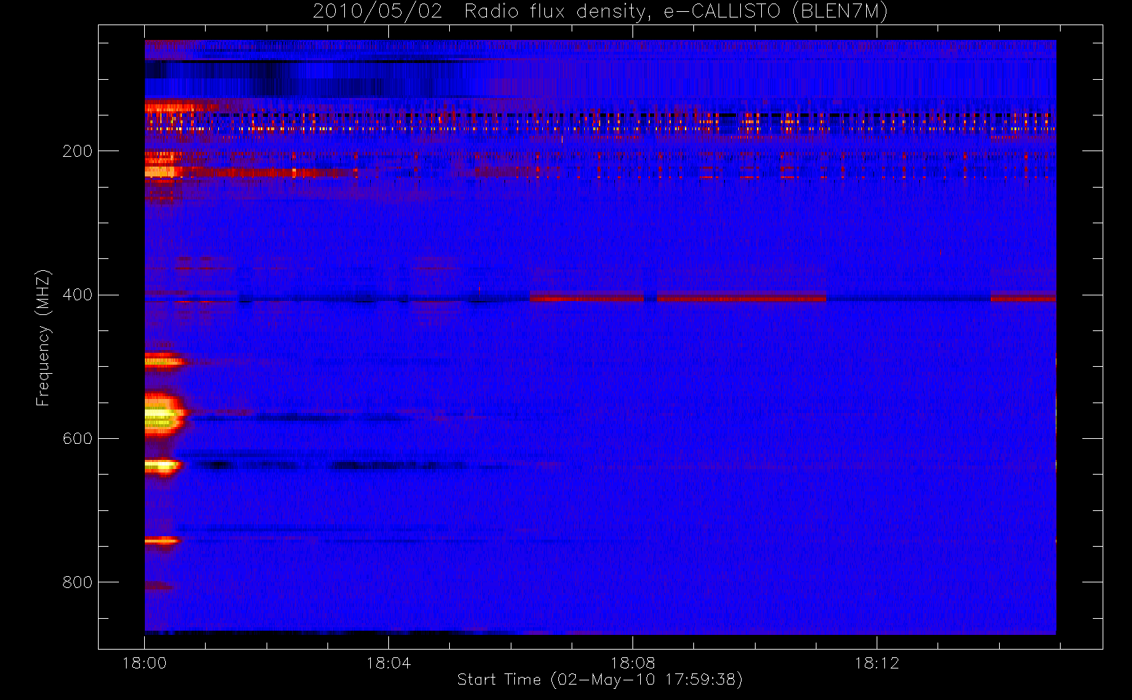Image resolution: width=1132 pixels, height=700 pixels.
Task: Click the bright burst near 640 MHz
Action: (164, 465)
